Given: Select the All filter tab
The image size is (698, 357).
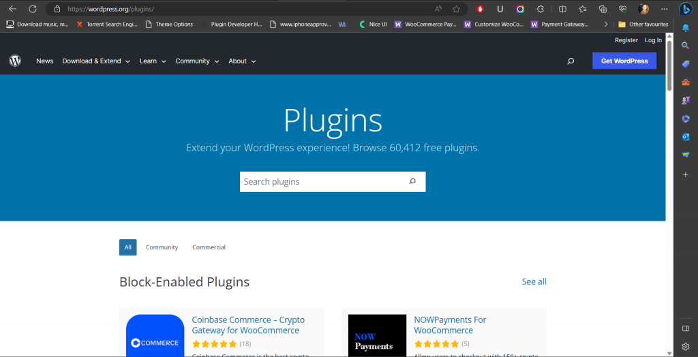Looking at the screenshot, I should click(x=127, y=247).
